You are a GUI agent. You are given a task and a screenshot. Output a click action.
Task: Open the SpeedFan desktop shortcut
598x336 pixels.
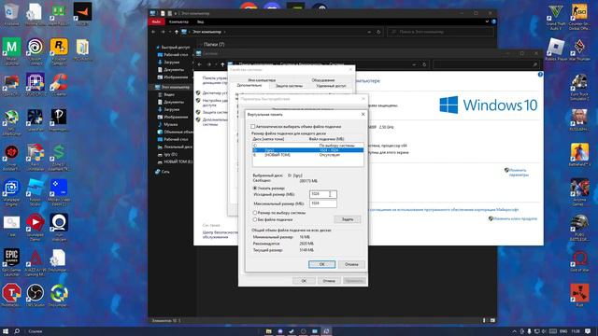(x=36, y=120)
